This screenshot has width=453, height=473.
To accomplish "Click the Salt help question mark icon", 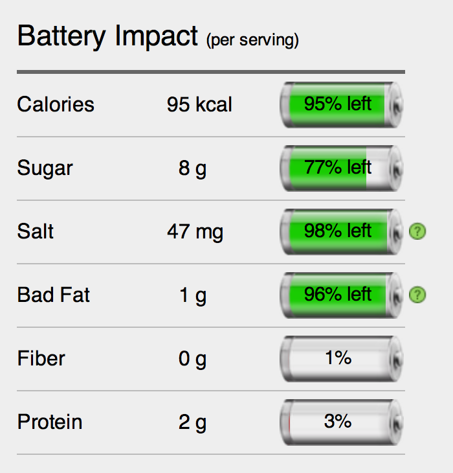I will click(417, 231).
